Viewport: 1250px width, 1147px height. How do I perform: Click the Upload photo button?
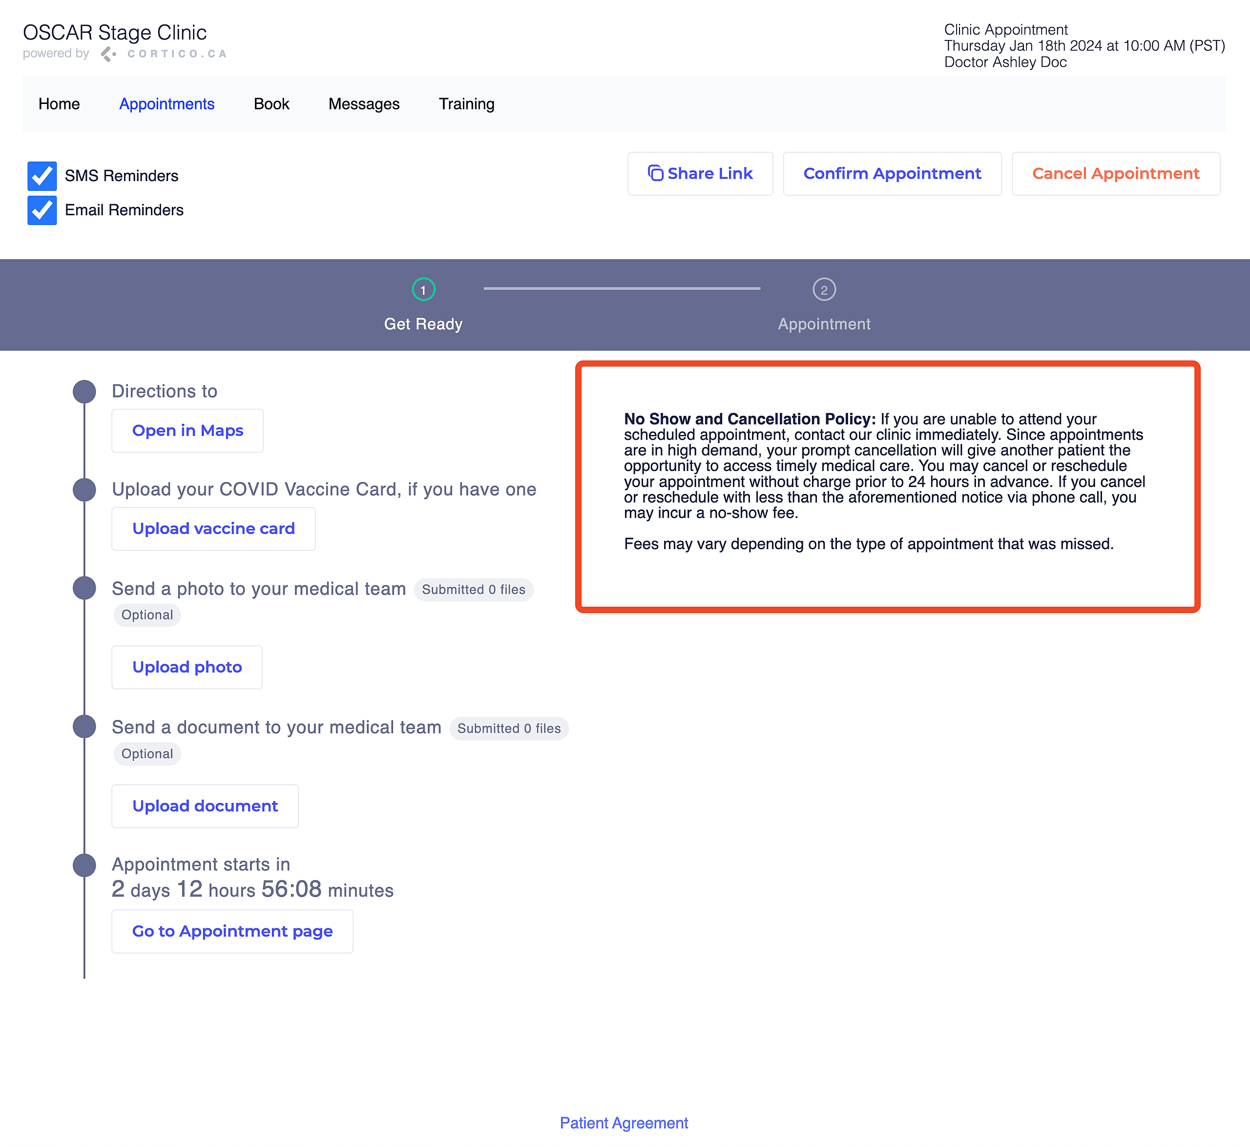187,667
